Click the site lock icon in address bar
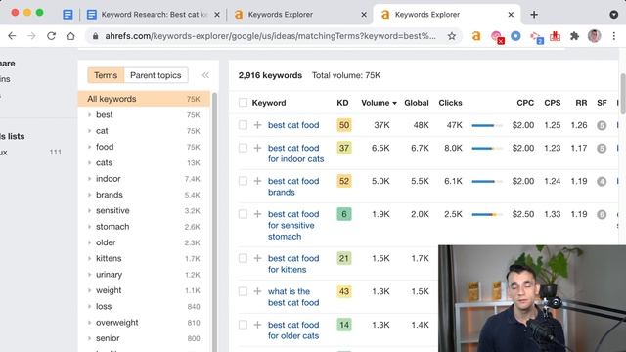The height and width of the screenshot is (352, 626). pyautogui.click(x=95, y=36)
